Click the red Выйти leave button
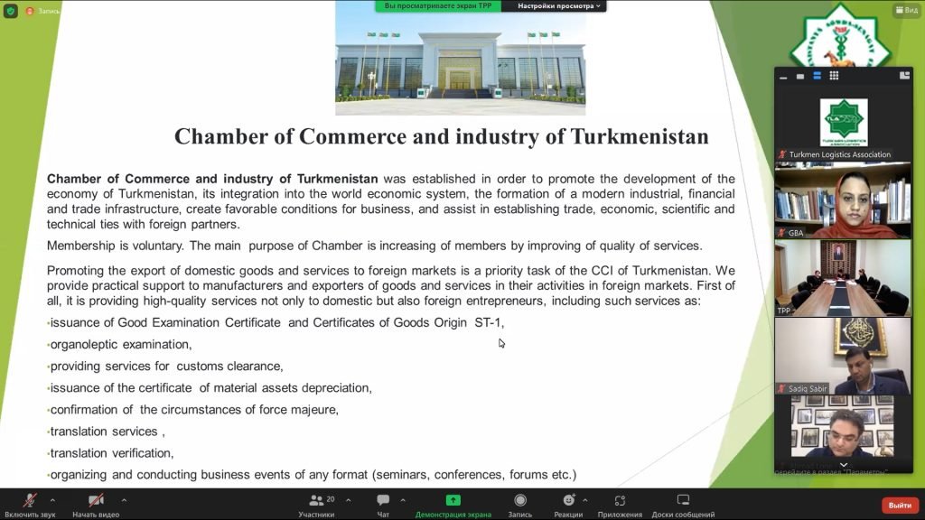Viewport: 925px width, 520px height. pos(900,506)
